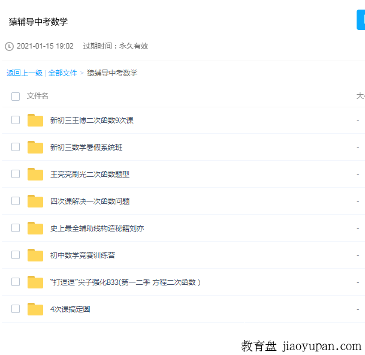Click folder icon for 新初三王博二次函数9次课

click(x=35, y=120)
